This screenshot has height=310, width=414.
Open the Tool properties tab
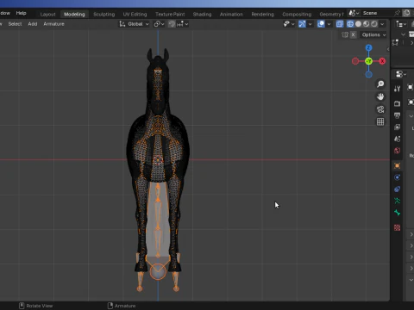(x=398, y=89)
